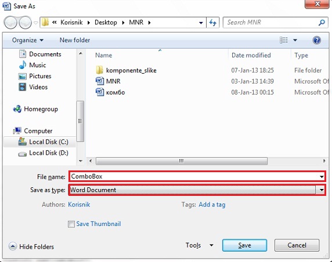The image size is (332, 262).
Task: Open the Tools dropdown menu
Action: [x=199, y=245]
